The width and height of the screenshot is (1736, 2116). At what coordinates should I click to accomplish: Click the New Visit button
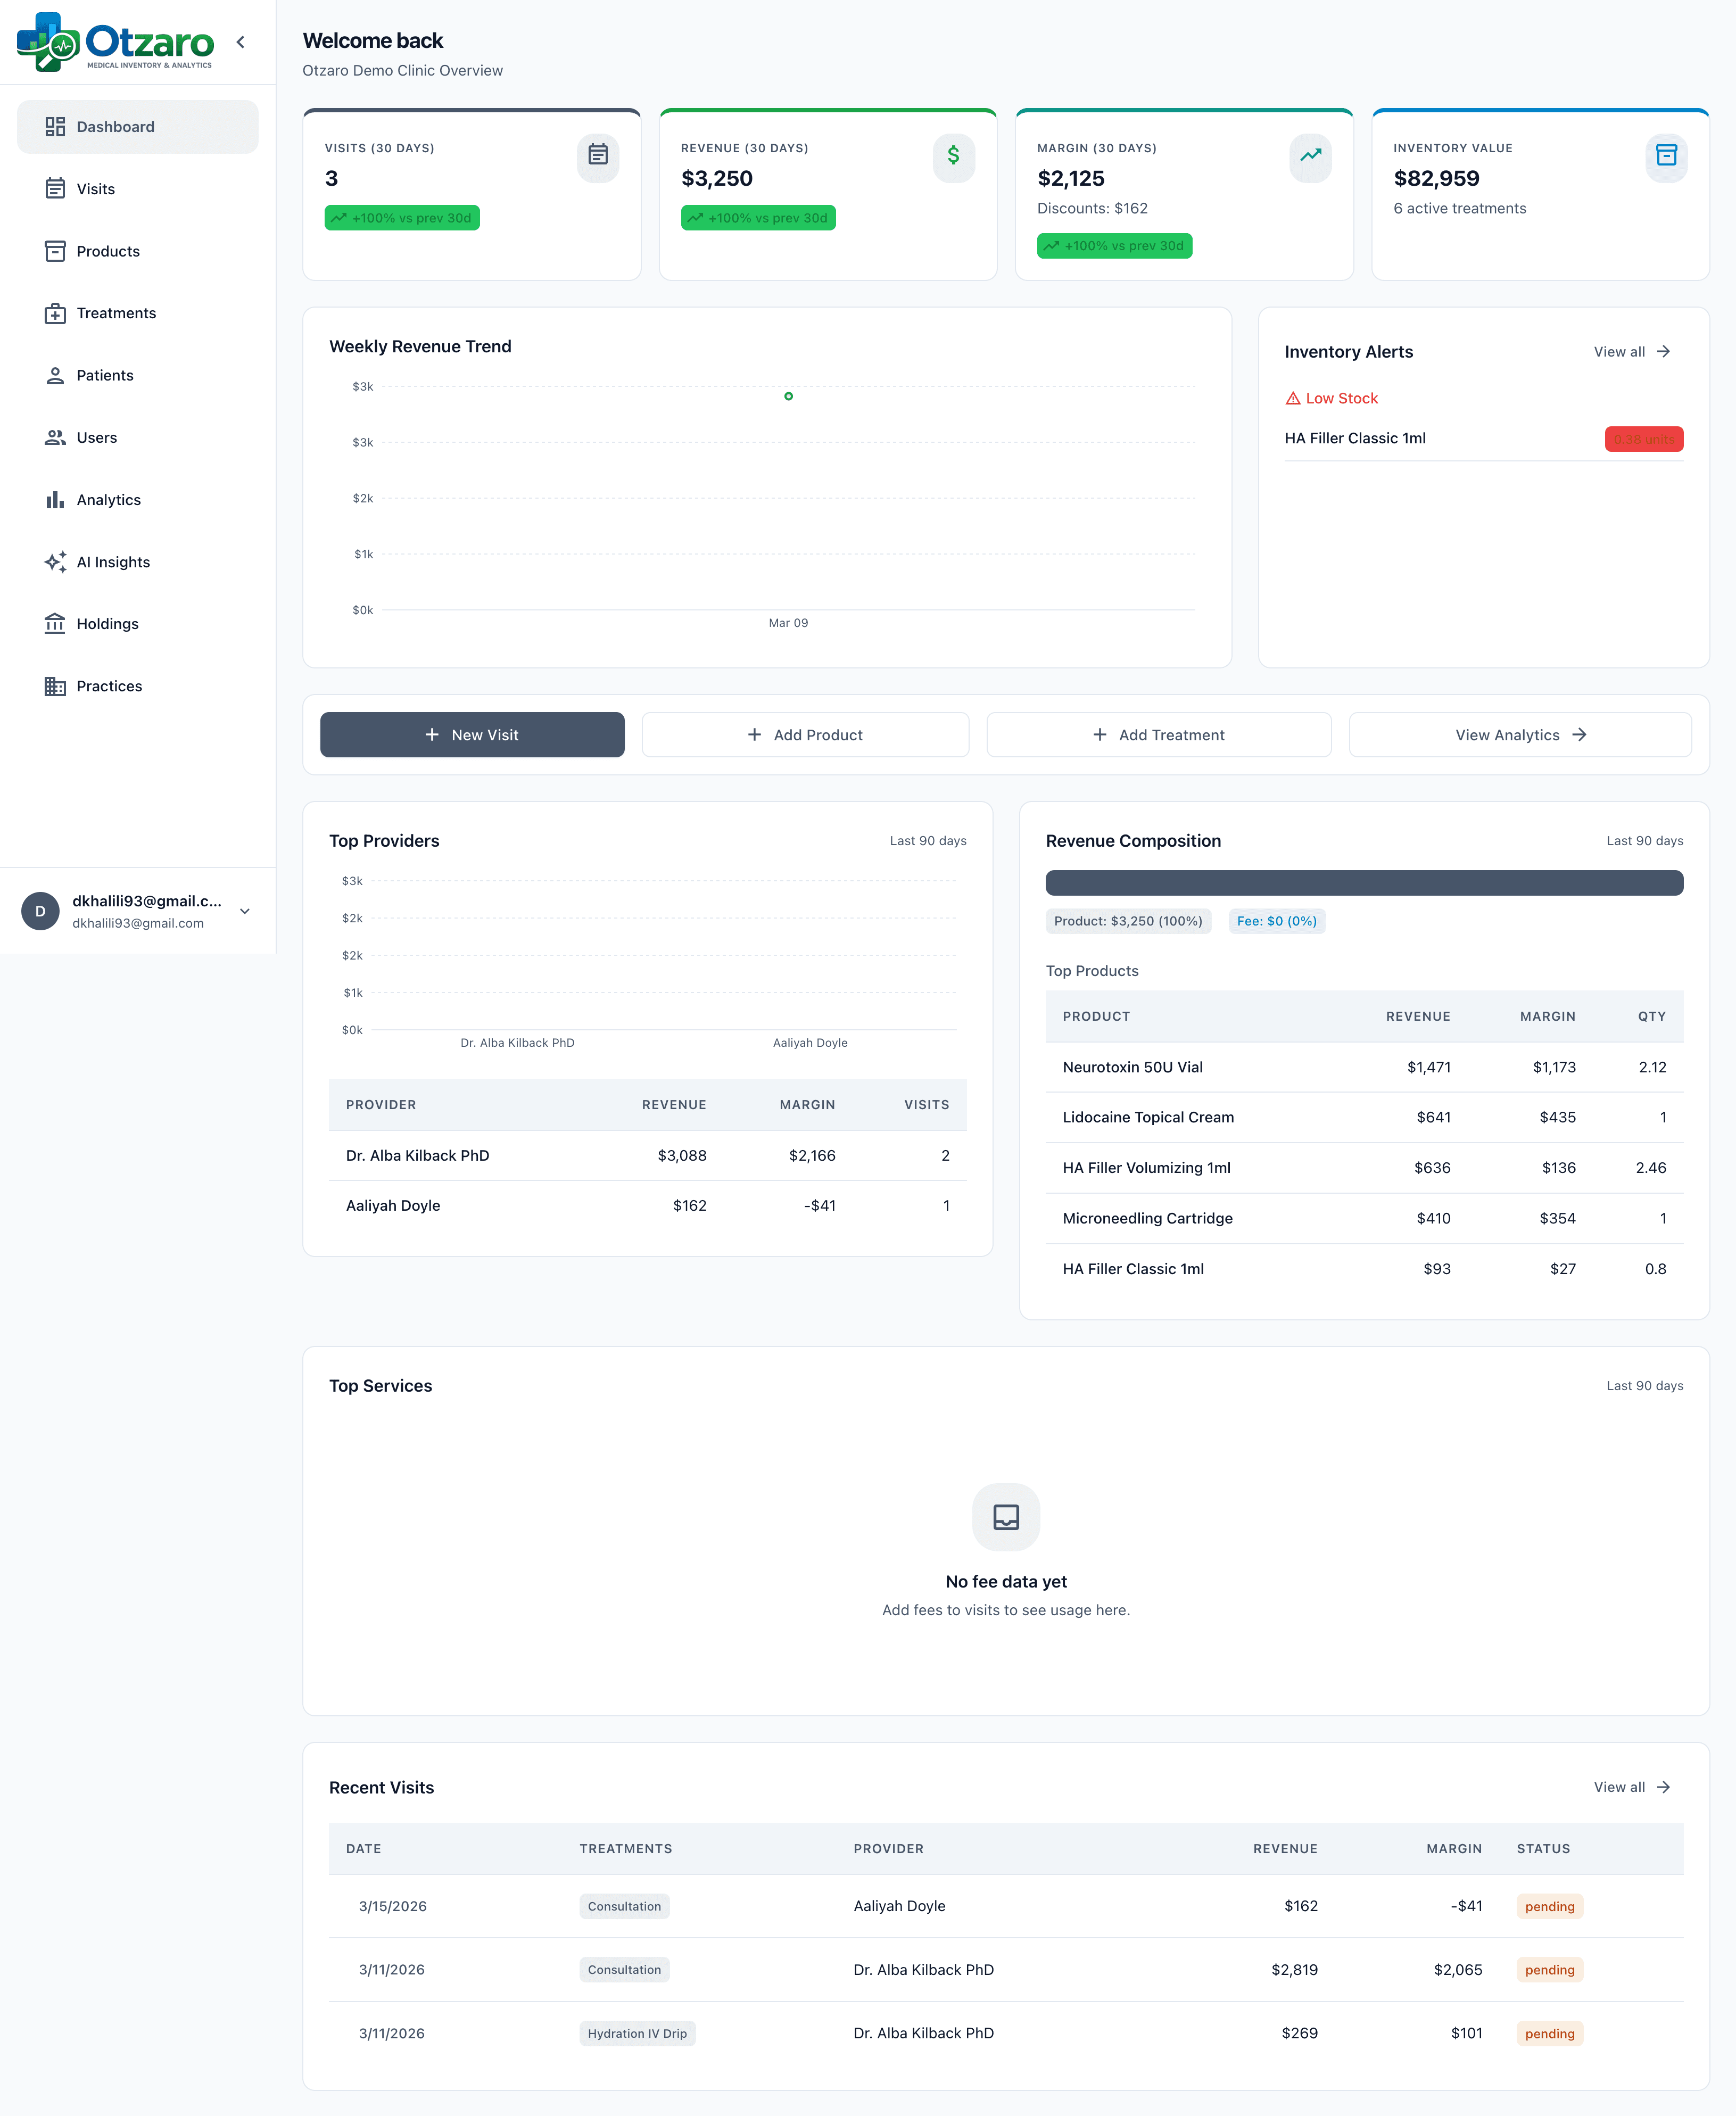coord(472,734)
